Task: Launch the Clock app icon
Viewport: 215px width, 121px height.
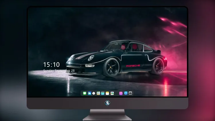Action: 94,93
